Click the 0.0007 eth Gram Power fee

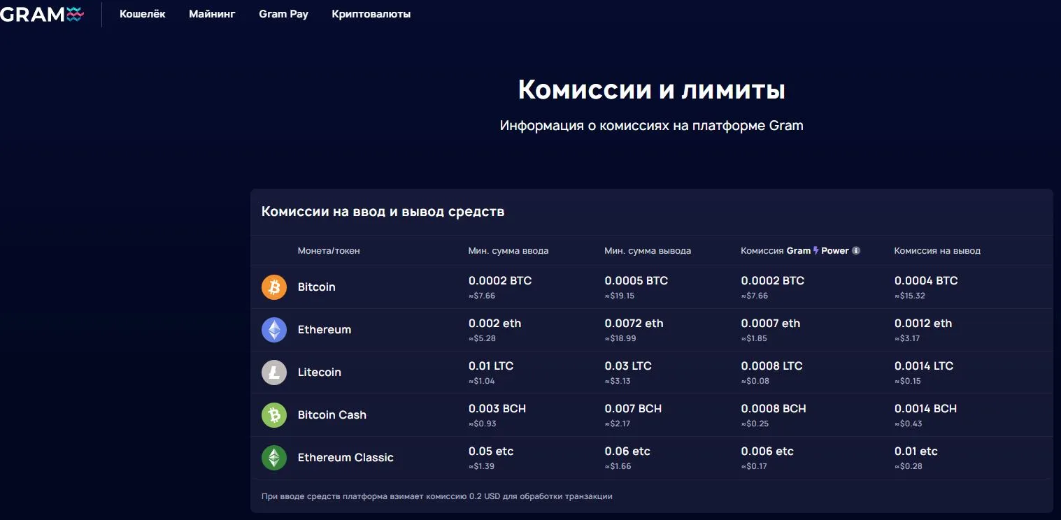point(771,324)
